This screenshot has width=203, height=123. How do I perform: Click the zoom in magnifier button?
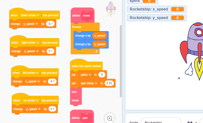[110, 118]
